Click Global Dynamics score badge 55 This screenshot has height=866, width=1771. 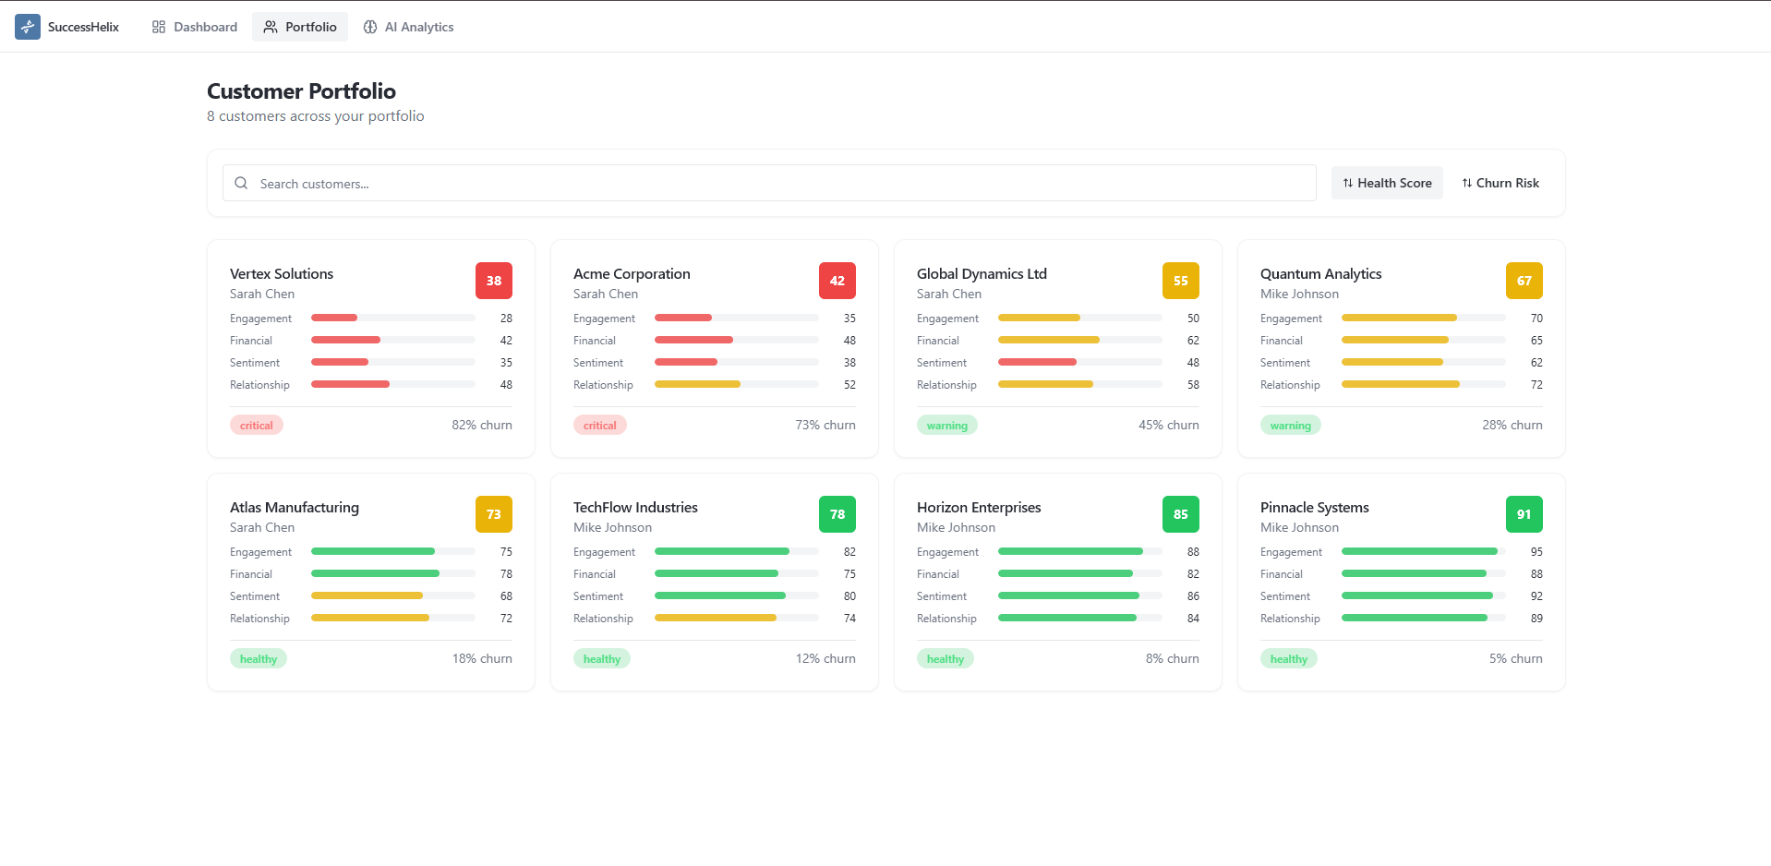(x=1181, y=281)
